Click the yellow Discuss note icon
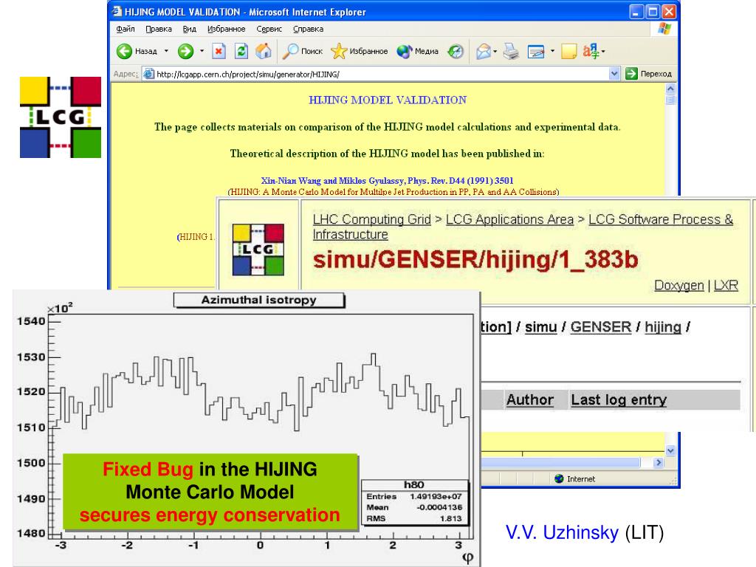 569,51
